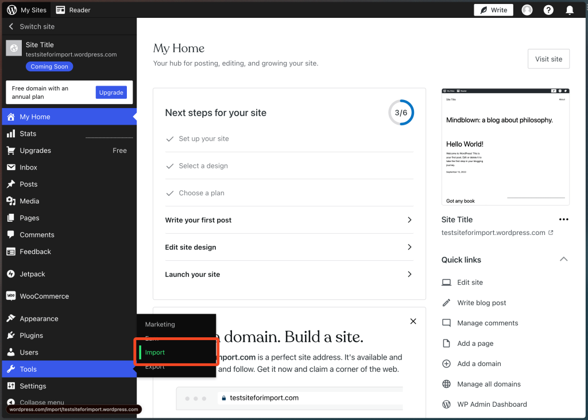Click the Media sidebar item
The image size is (588, 420).
pos(29,201)
